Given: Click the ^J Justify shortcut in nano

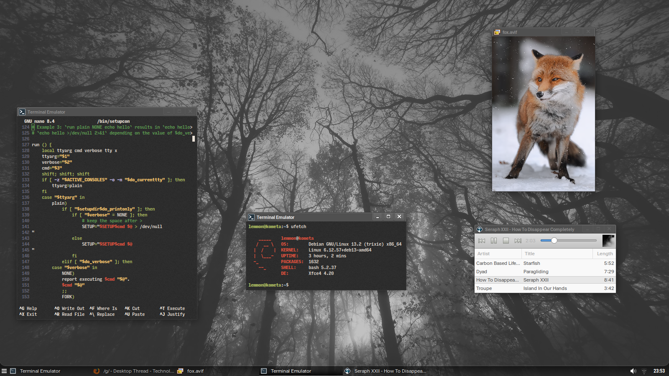Looking at the screenshot, I should click(172, 314).
